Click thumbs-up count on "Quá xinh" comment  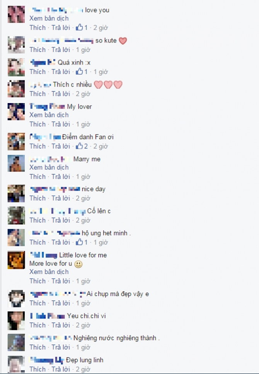(x=86, y=72)
